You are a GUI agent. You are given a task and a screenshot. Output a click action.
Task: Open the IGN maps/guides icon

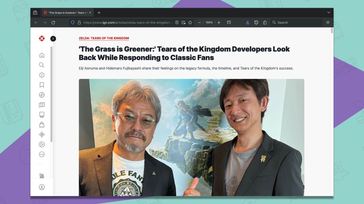click(42, 105)
